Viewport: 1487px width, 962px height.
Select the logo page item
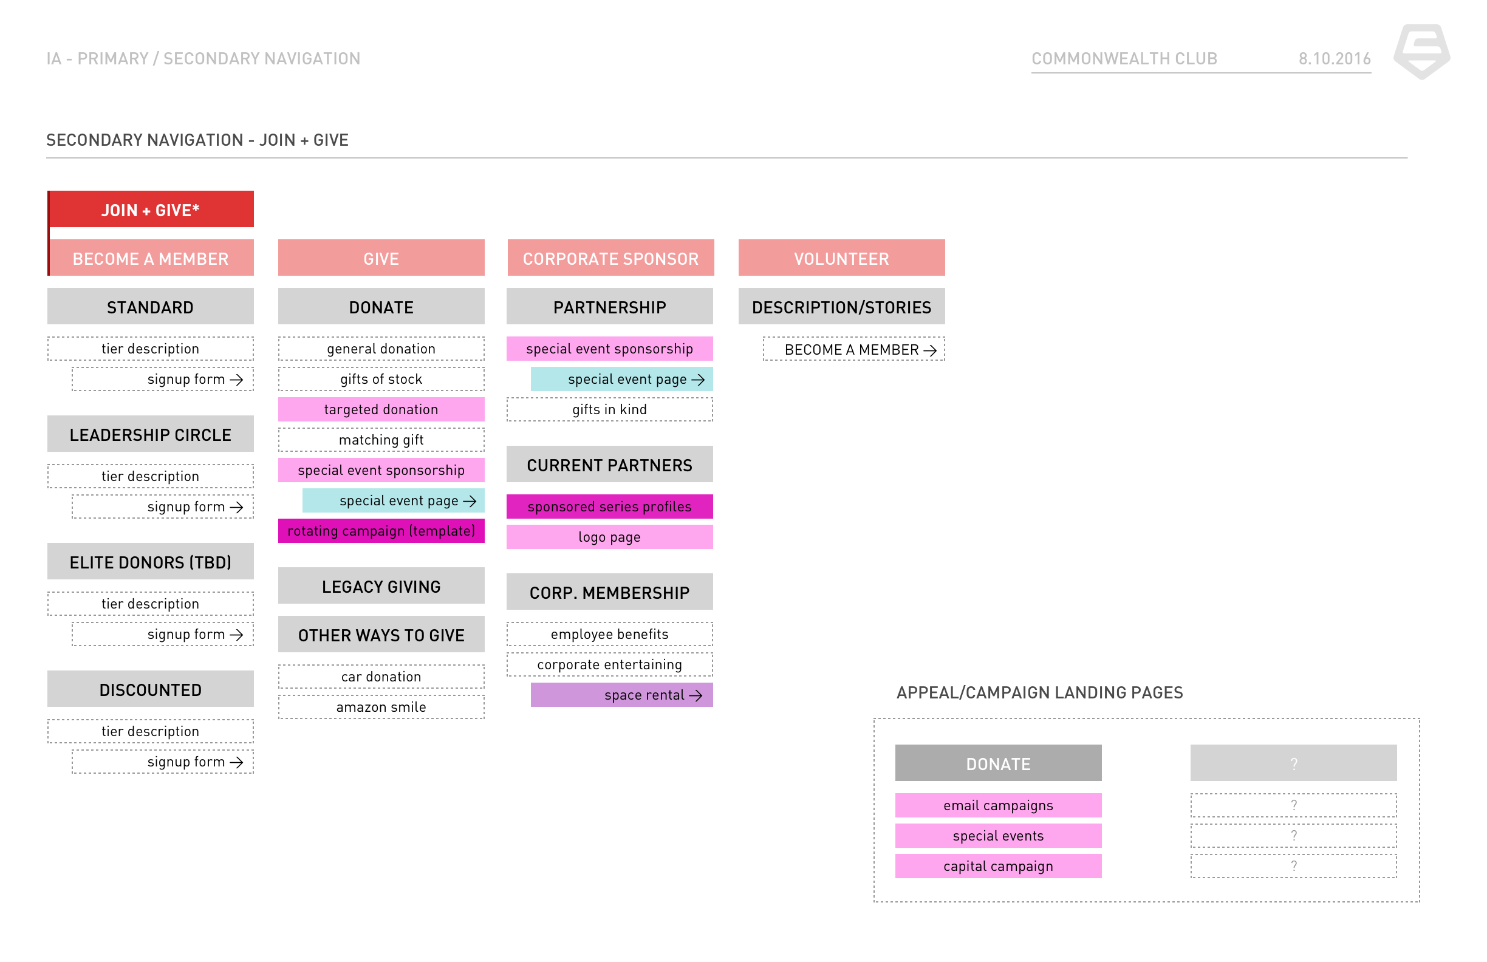pyautogui.click(x=610, y=537)
